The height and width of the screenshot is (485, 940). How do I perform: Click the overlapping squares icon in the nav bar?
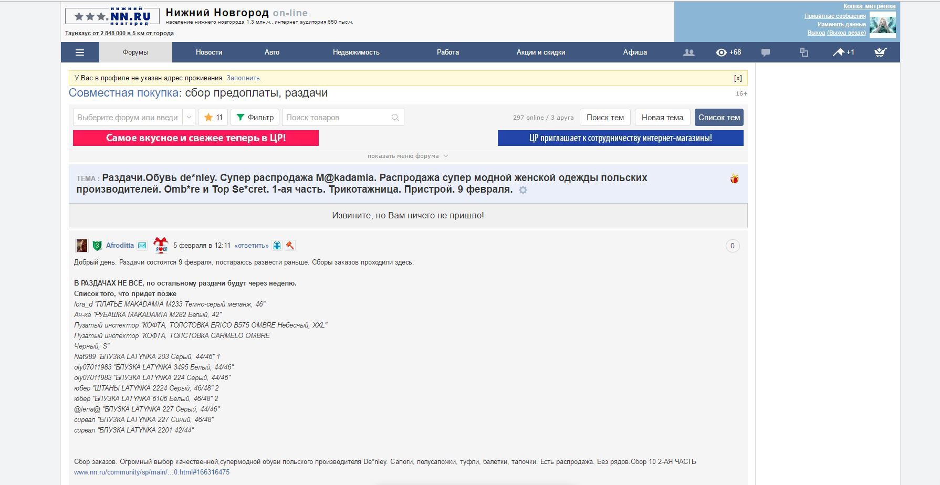click(x=803, y=52)
